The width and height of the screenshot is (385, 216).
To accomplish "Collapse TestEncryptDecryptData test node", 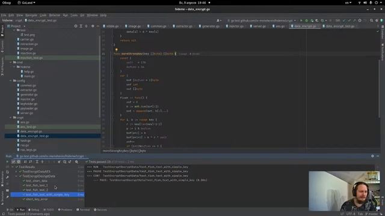I will coord(16,176).
